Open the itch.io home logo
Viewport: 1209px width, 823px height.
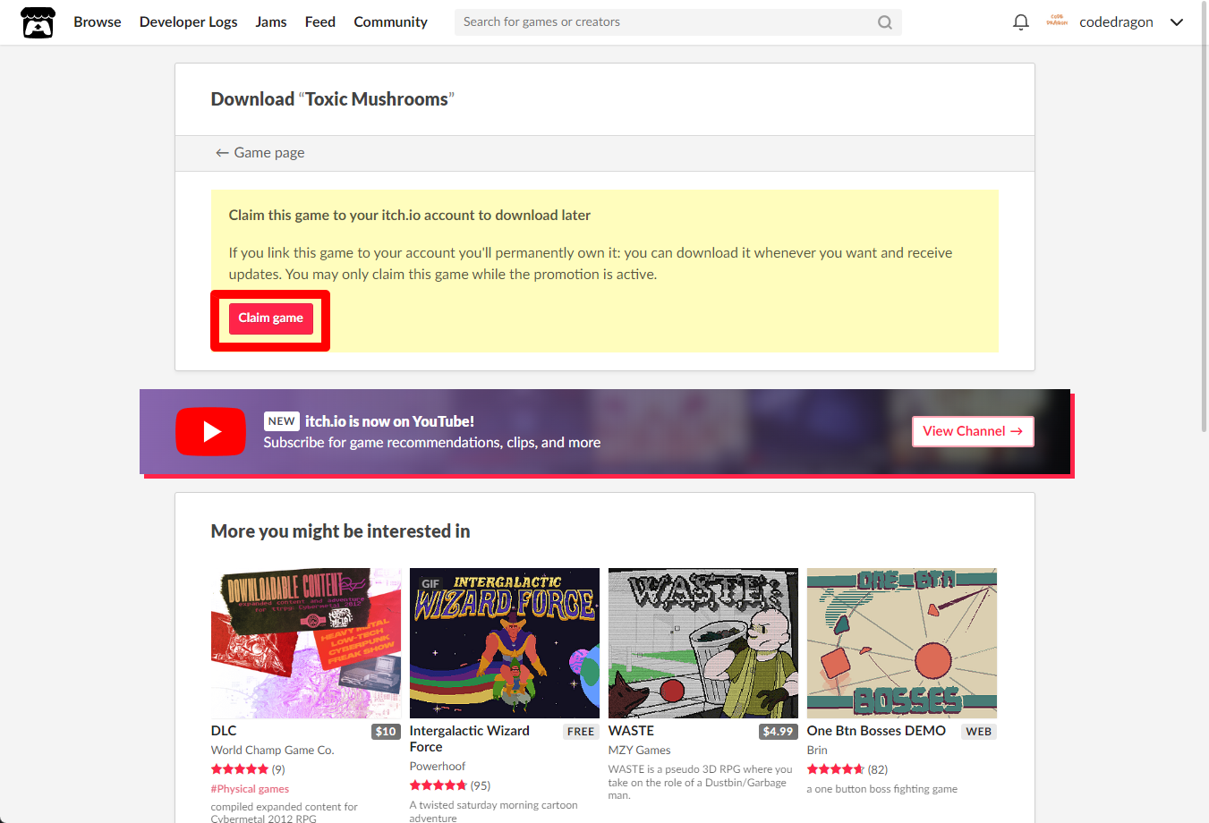(x=38, y=22)
